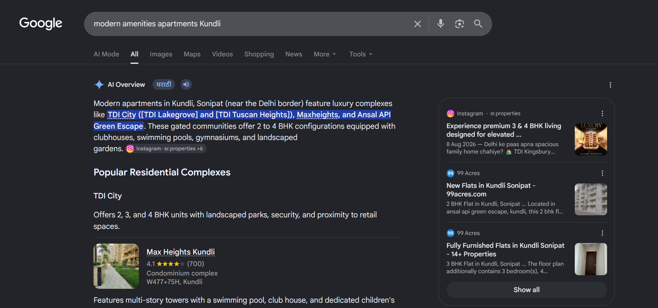Open the Max Heights Kundli link
Screen dimensions: 658x308
tap(181, 252)
